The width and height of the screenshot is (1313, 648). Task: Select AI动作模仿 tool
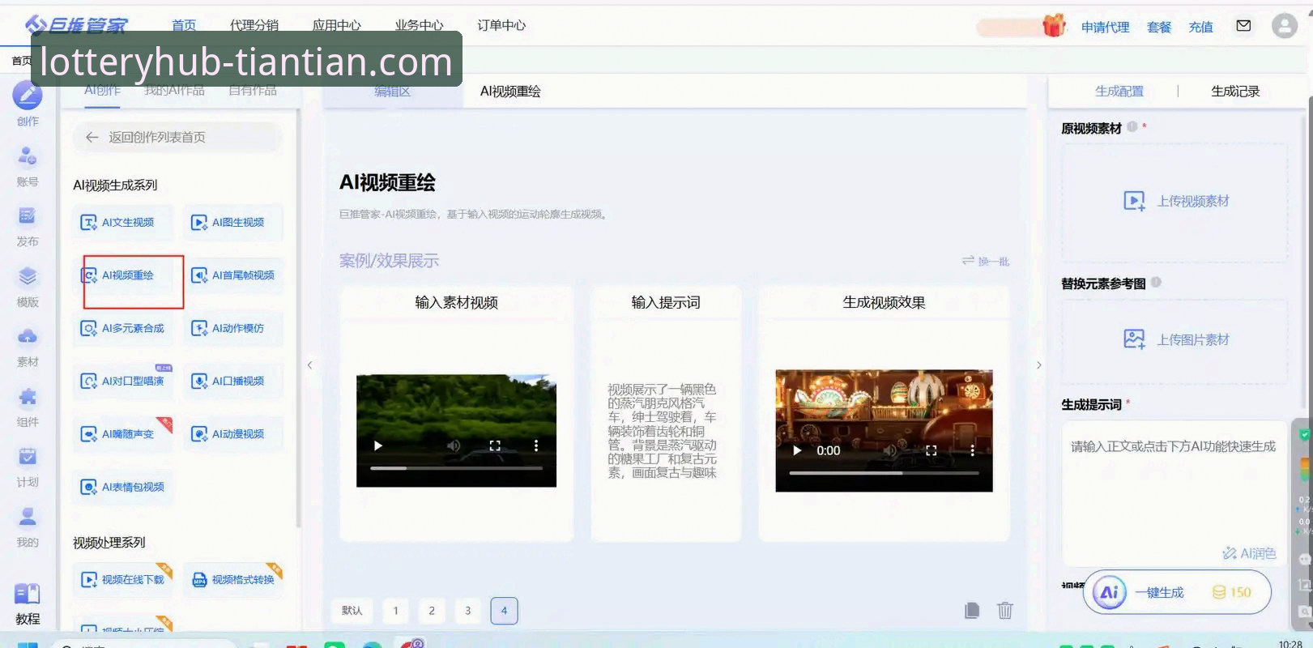[234, 328]
